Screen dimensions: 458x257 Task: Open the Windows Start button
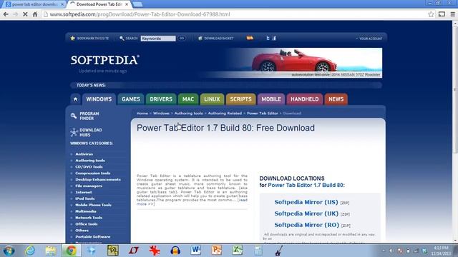(9, 251)
